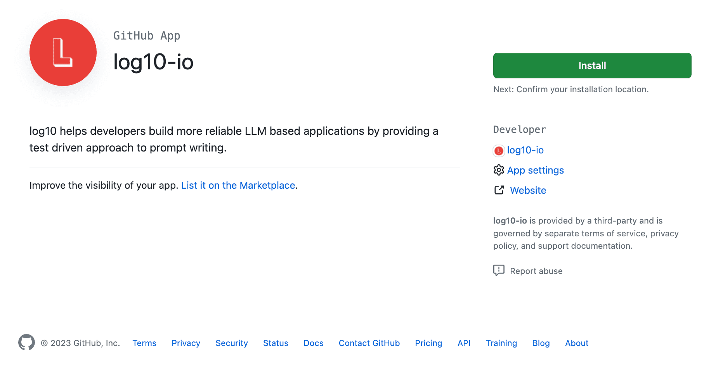Go to the Security footer link
This screenshot has width=723, height=365.
(232, 343)
